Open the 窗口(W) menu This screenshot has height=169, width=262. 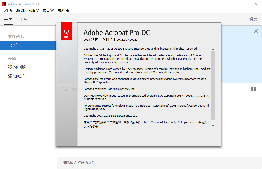[x=49, y=11]
